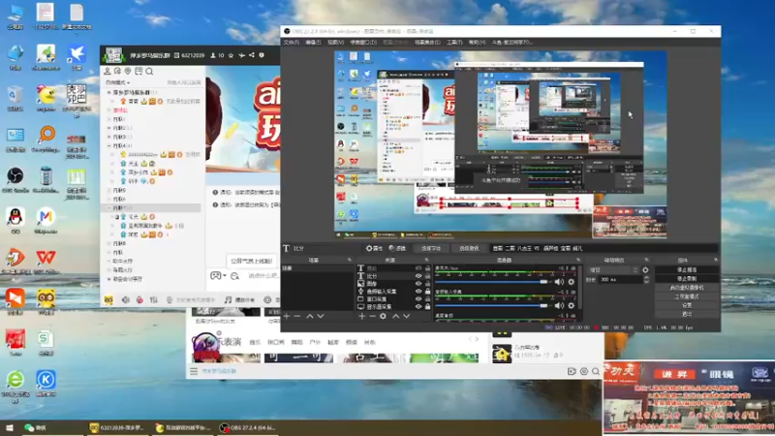Remove selected scene with minus icon
Image resolution: width=775 pixels, height=436 pixels.
(297, 316)
